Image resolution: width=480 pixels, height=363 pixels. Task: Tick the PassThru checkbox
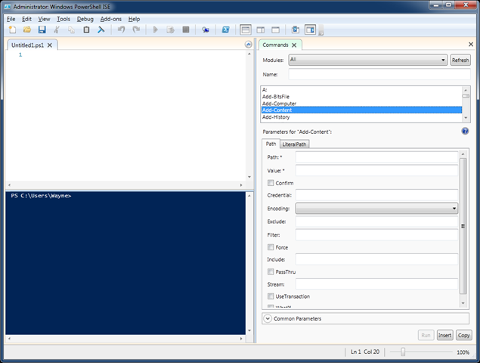point(271,271)
